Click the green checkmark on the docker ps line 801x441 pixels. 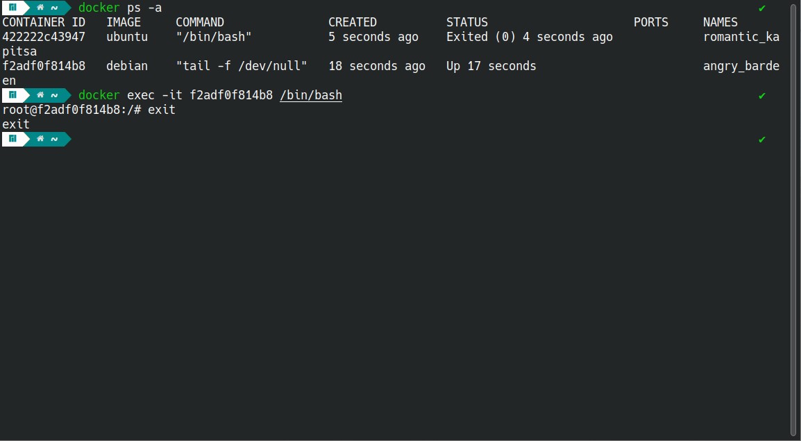point(762,8)
